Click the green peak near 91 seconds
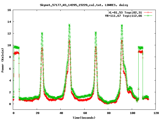 click(x=122, y=25)
